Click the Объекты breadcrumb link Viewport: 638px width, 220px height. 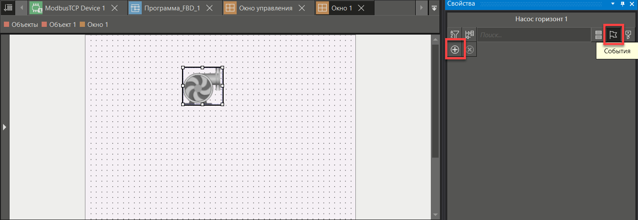pos(24,25)
